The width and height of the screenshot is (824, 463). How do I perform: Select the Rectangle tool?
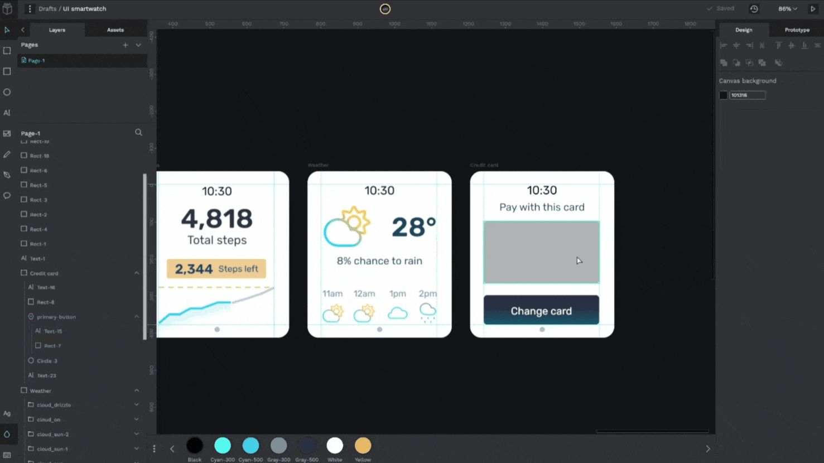(7, 71)
